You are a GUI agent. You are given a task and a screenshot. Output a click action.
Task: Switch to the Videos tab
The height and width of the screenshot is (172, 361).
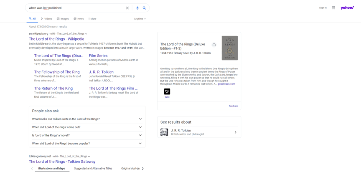pyautogui.click(x=46, y=19)
